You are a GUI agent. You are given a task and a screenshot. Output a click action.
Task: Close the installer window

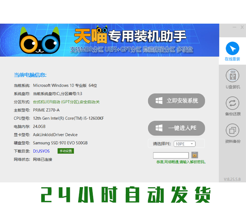tap(242, 27)
